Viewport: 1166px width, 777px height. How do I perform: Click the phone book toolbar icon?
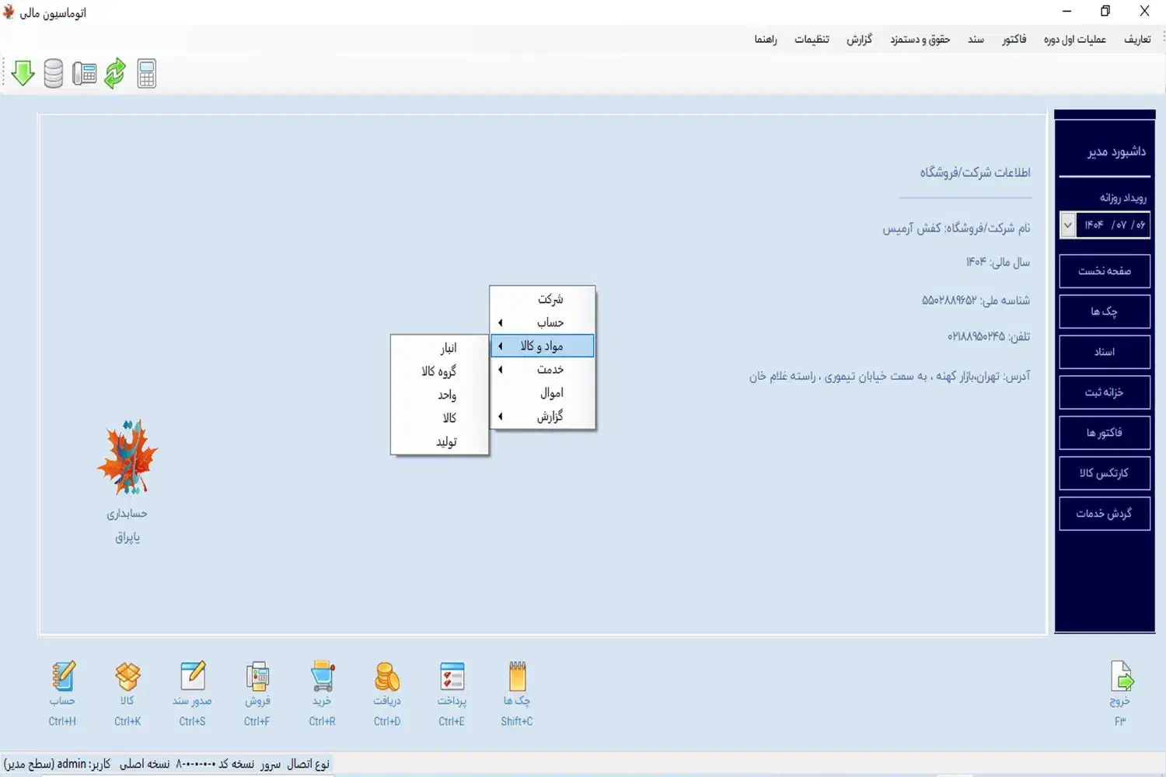pyautogui.click(x=84, y=73)
